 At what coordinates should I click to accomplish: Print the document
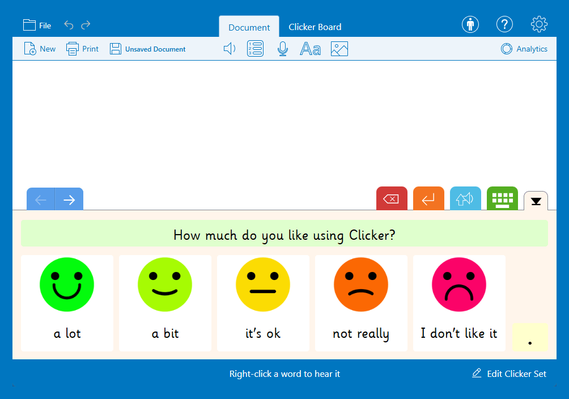[82, 49]
